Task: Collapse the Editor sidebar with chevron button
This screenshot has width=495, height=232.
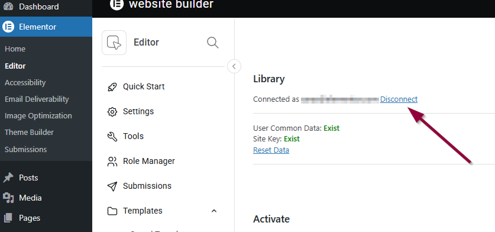Action: (x=234, y=66)
